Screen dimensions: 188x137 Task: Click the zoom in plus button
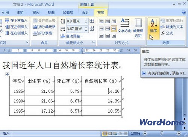[x=179, y=134]
